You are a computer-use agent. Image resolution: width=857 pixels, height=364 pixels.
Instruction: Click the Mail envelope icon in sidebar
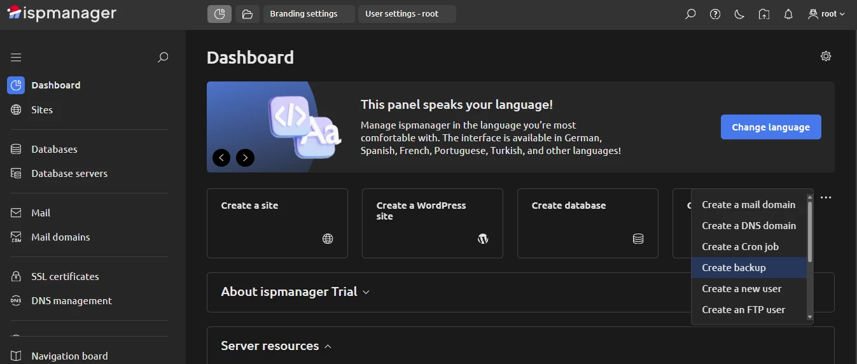point(17,213)
